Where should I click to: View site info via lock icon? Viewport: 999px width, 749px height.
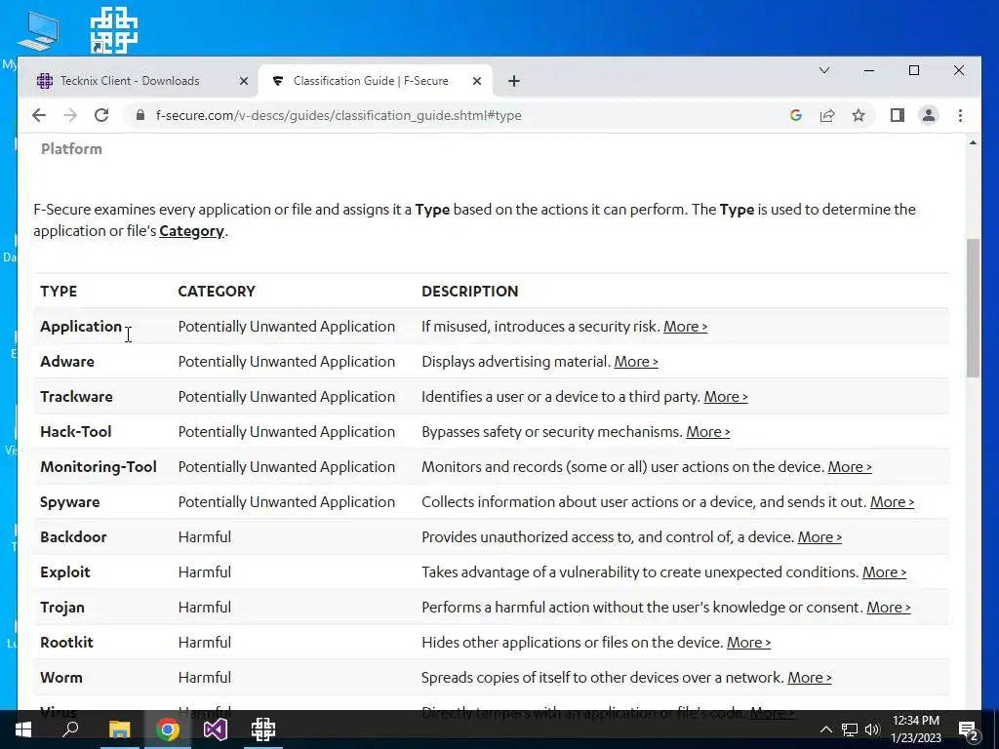pos(140,115)
